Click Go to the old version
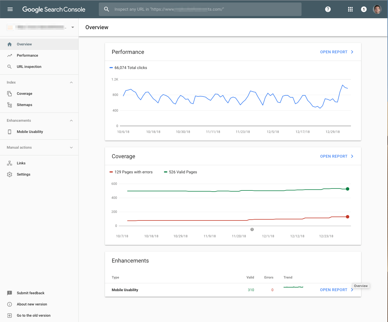The width and height of the screenshot is (388, 322). click(34, 316)
